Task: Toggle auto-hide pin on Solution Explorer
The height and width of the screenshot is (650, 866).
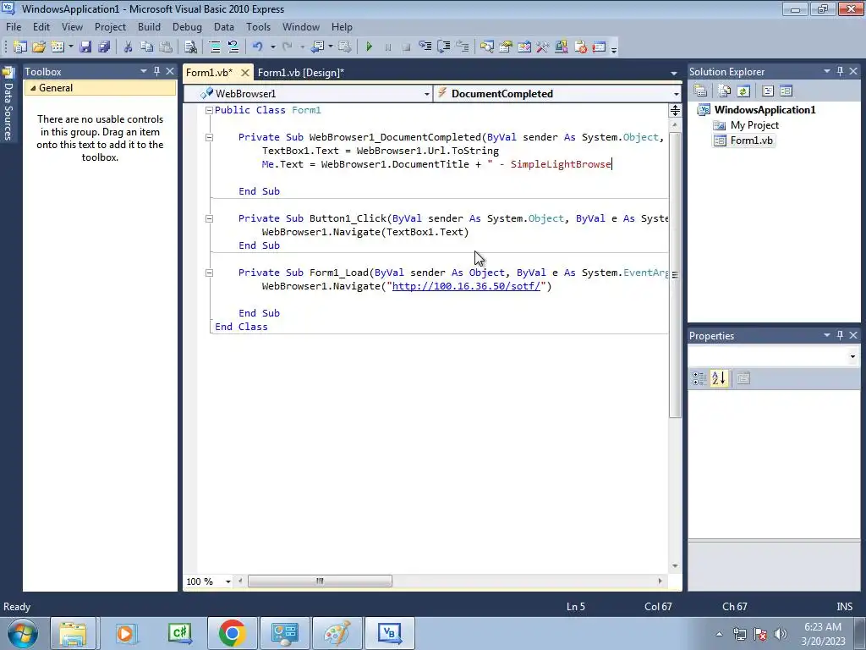Action: point(840,71)
